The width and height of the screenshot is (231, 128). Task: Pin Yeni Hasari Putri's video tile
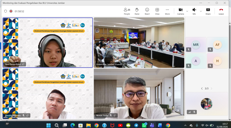tap(23, 64)
